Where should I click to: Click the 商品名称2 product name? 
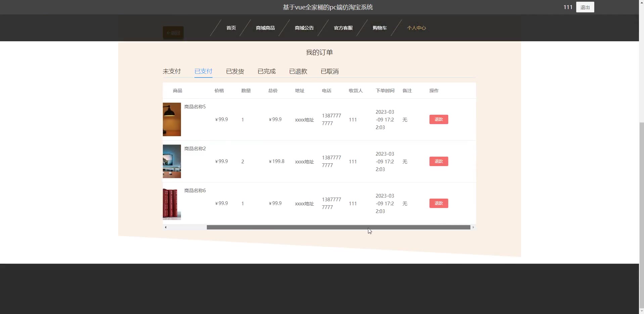click(195, 149)
